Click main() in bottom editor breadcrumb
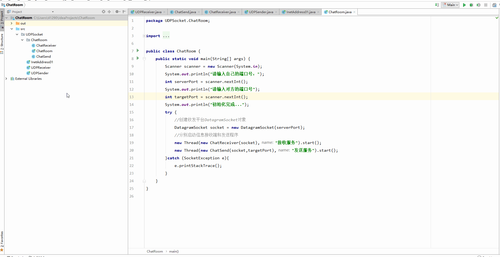The width and height of the screenshot is (500, 257). [174, 251]
